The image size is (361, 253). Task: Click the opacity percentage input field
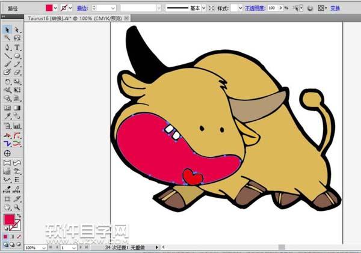point(273,8)
